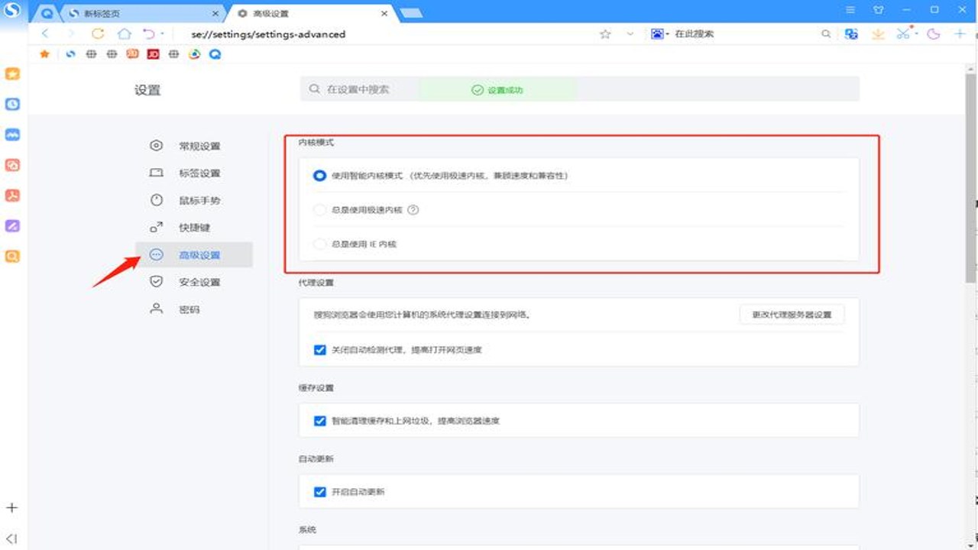978x550 pixels.
Task: Toggle 开启自动更新 checkbox
Action: tap(320, 491)
